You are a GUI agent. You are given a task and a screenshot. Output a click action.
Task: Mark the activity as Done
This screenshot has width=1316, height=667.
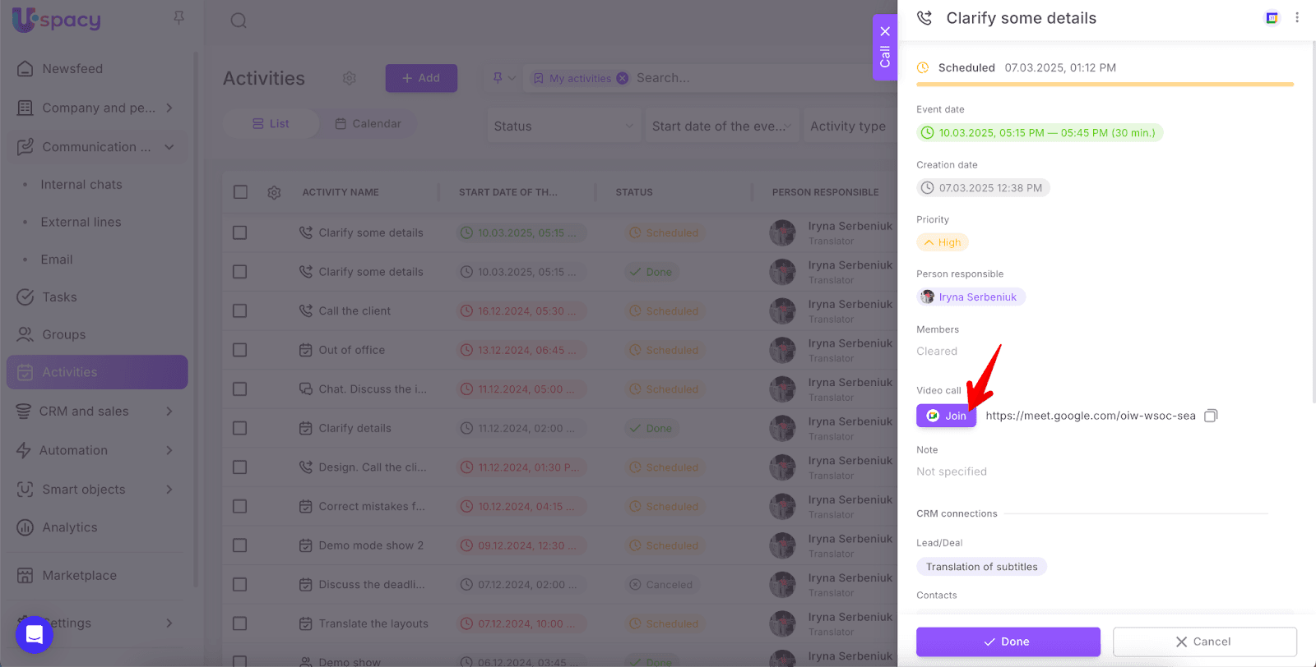[1008, 642]
